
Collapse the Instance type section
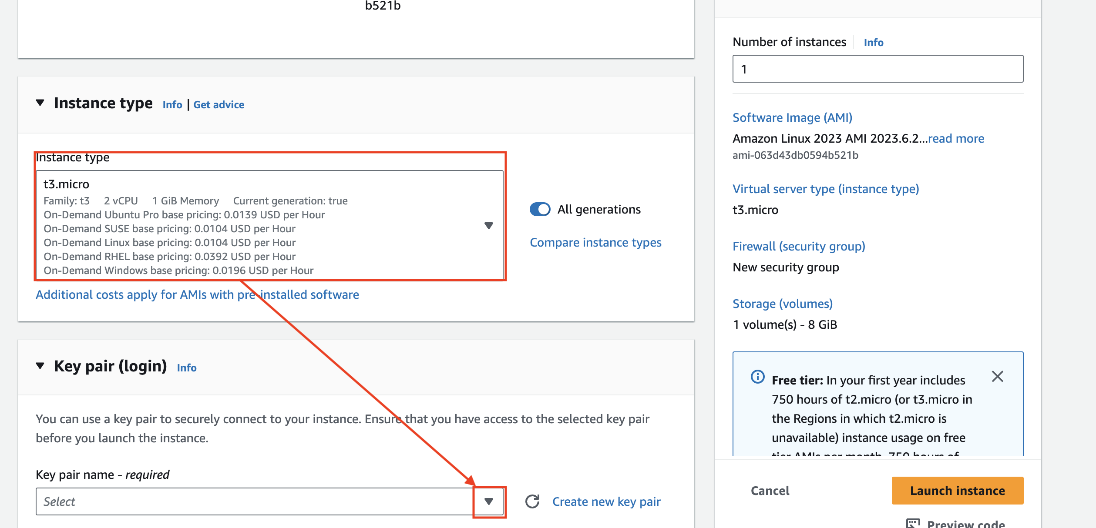tap(40, 103)
